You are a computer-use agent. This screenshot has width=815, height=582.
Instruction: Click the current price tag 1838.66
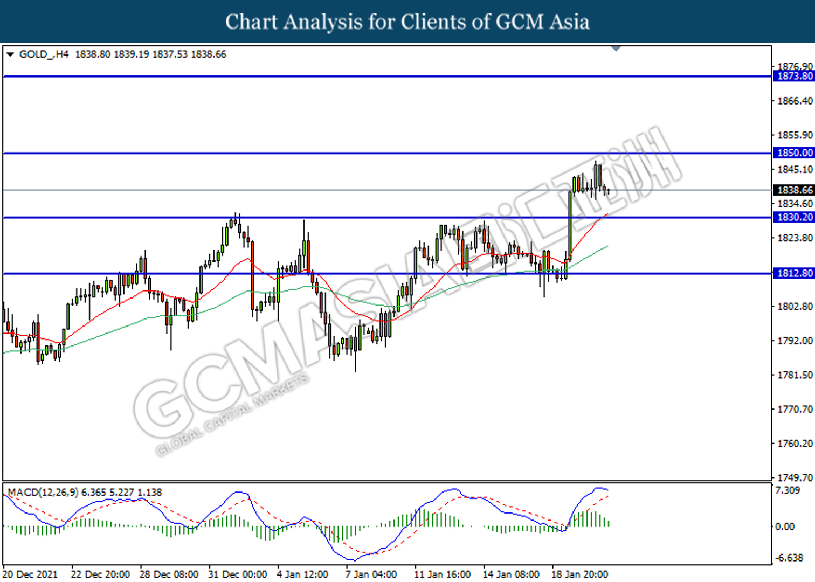click(x=794, y=190)
